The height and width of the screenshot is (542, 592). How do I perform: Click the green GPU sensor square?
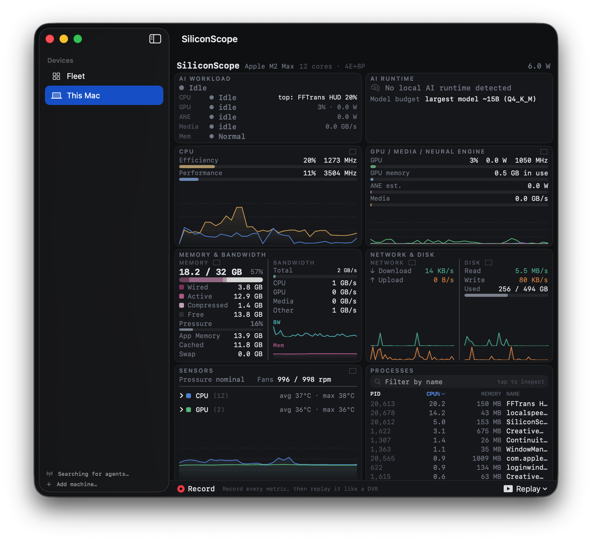[189, 409]
